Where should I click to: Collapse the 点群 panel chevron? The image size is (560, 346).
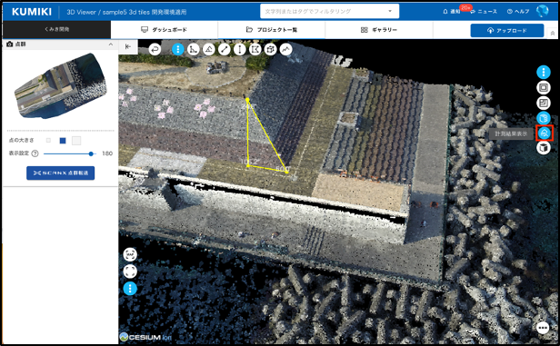pyautogui.click(x=111, y=44)
